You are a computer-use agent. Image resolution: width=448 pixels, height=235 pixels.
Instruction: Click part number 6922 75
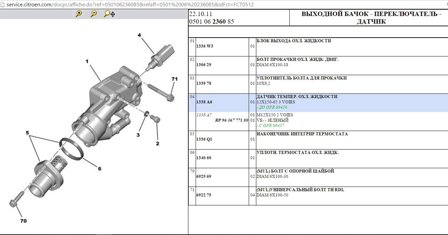(204, 195)
